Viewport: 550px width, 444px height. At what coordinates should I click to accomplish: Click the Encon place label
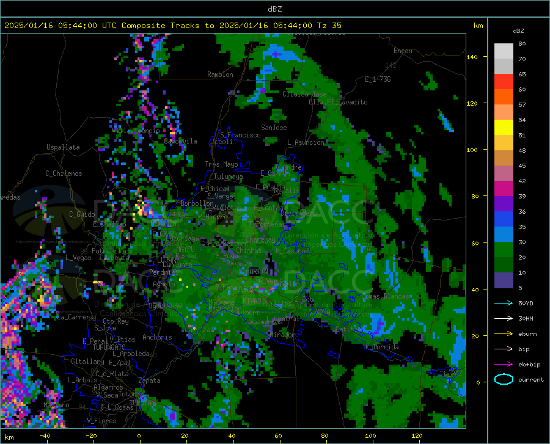click(x=403, y=51)
